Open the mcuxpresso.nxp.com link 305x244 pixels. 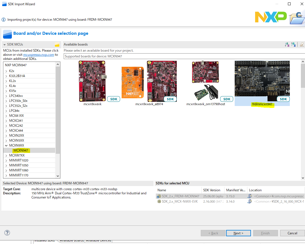coord(39,55)
